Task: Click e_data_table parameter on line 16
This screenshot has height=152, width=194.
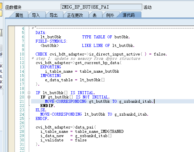Action: (x=59, y=80)
